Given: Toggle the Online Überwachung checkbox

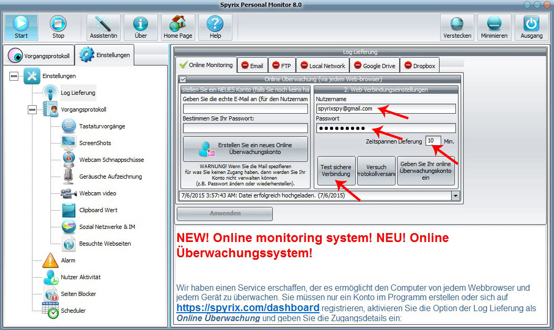Looking at the screenshot, I should pyautogui.click(x=183, y=80).
